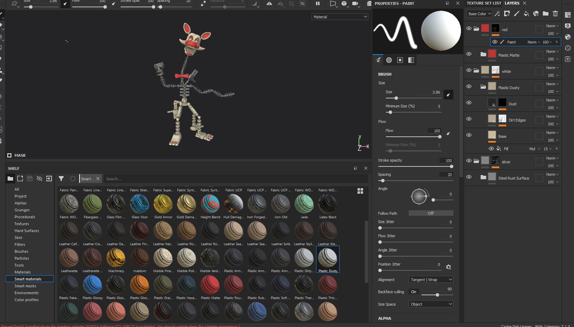The image size is (574, 327).
Task: Add a paint layer via brush icon
Action: [517, 14]
